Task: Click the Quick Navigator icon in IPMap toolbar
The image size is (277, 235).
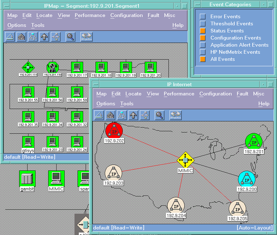Action: (x=56, y=37)
